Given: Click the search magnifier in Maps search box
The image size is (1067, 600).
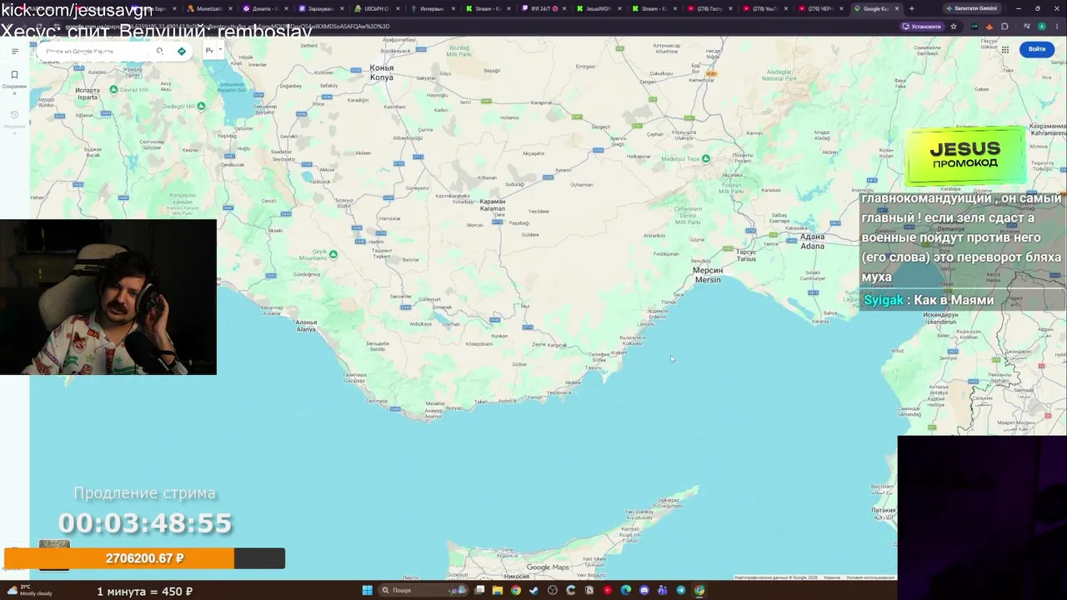Looking at the screenshot, I should (x=159, y=52).
